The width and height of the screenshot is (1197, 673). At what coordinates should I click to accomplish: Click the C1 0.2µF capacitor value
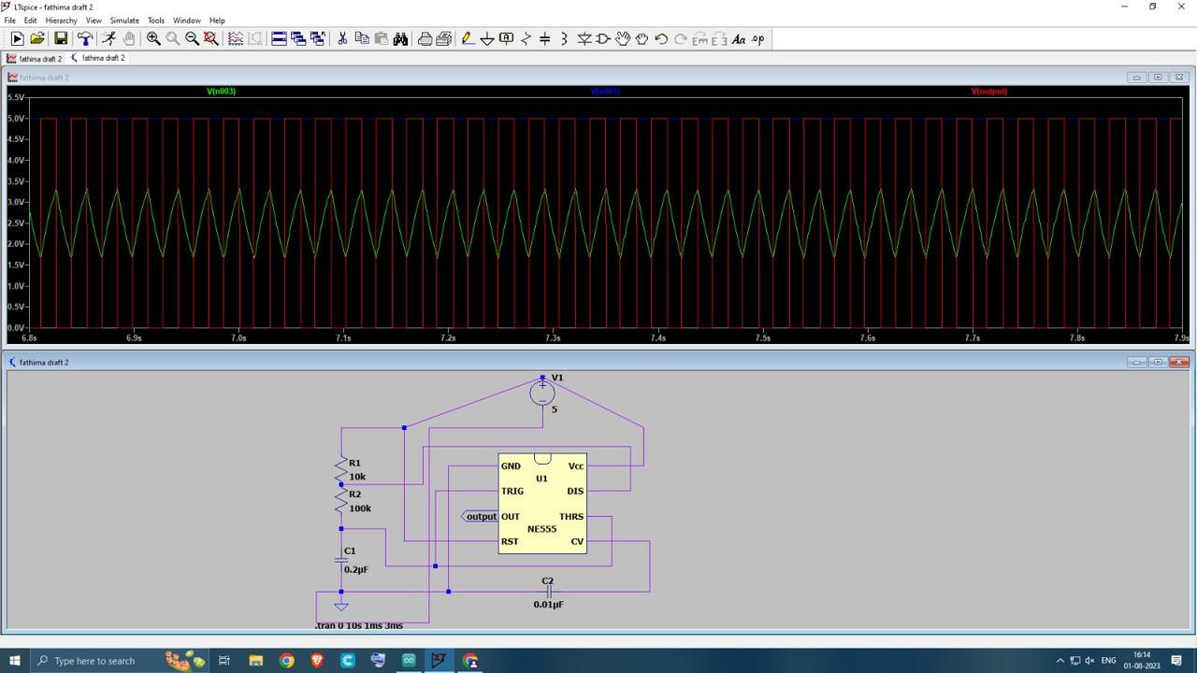point(356,569)
